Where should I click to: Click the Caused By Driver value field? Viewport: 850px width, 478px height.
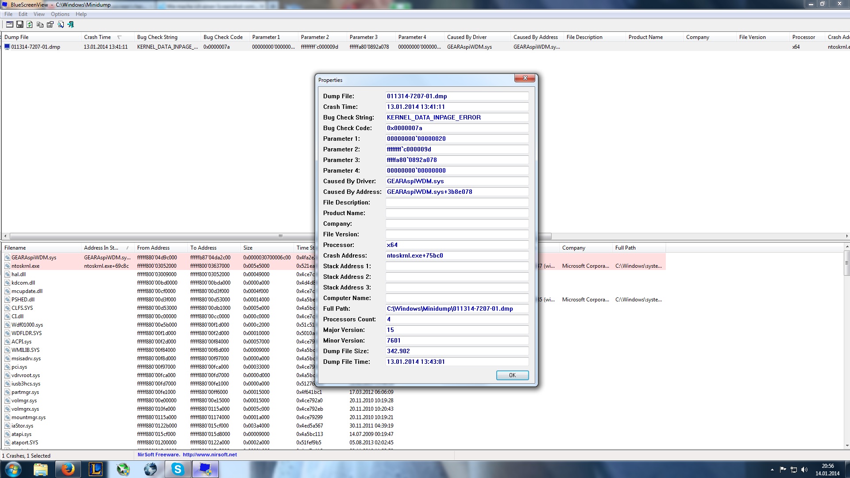pos(457,181)
